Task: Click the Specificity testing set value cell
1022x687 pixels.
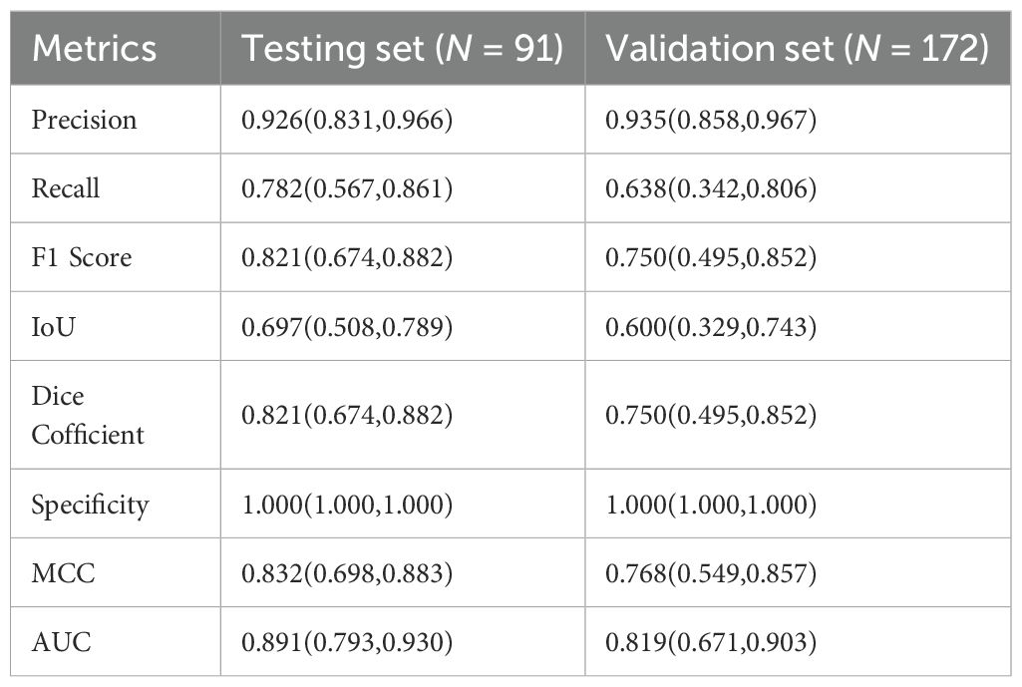Action: point(347,505)
